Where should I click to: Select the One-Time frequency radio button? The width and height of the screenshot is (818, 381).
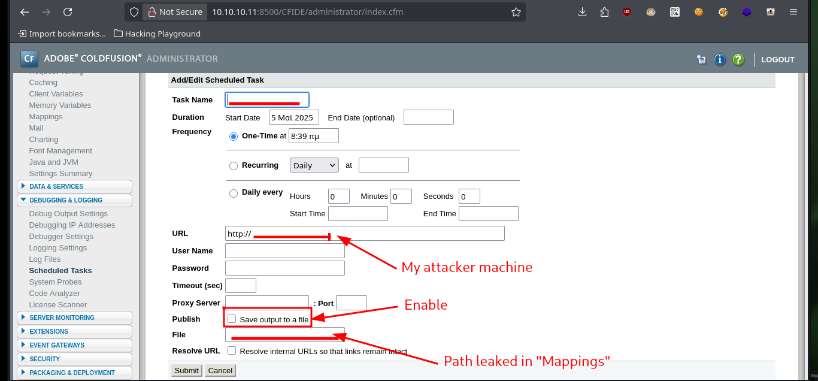point(234,137)
